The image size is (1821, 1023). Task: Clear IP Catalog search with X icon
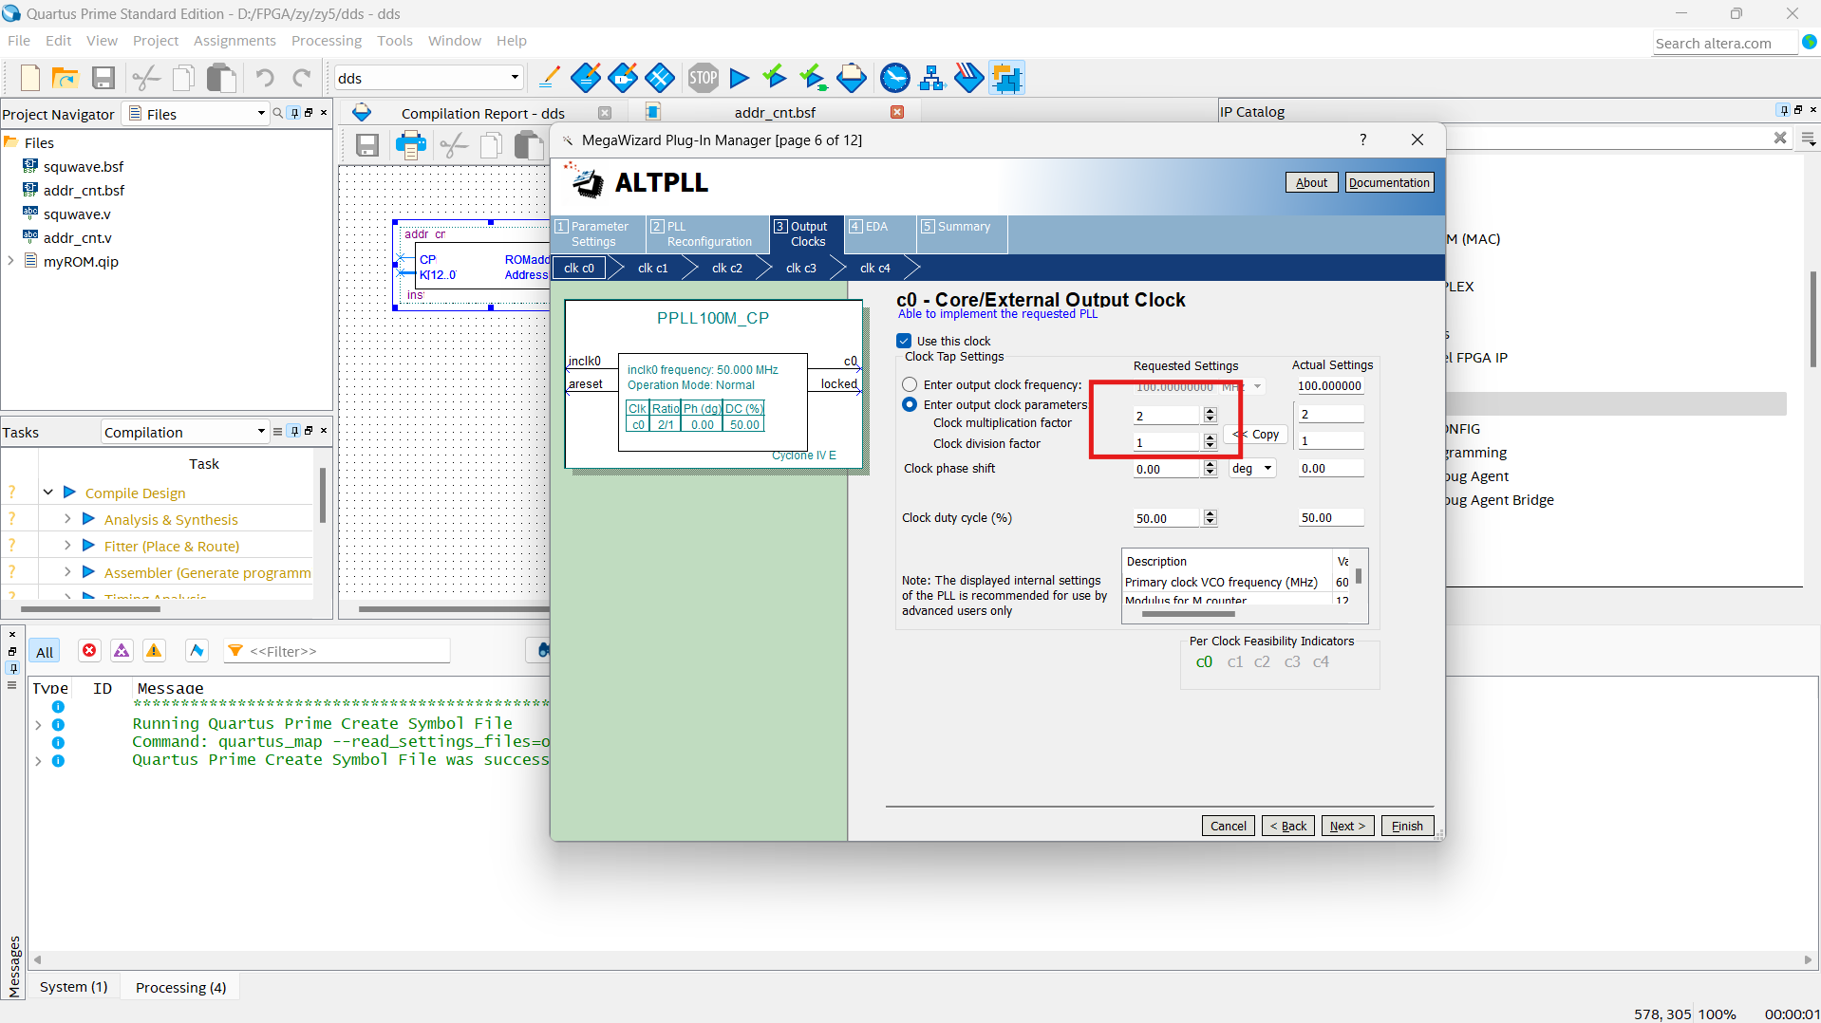click(1780, 139)
